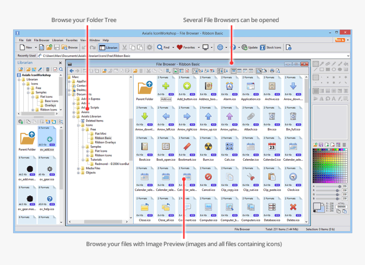Click the preferences gear icon in main toolbar

tap(149, 47)
